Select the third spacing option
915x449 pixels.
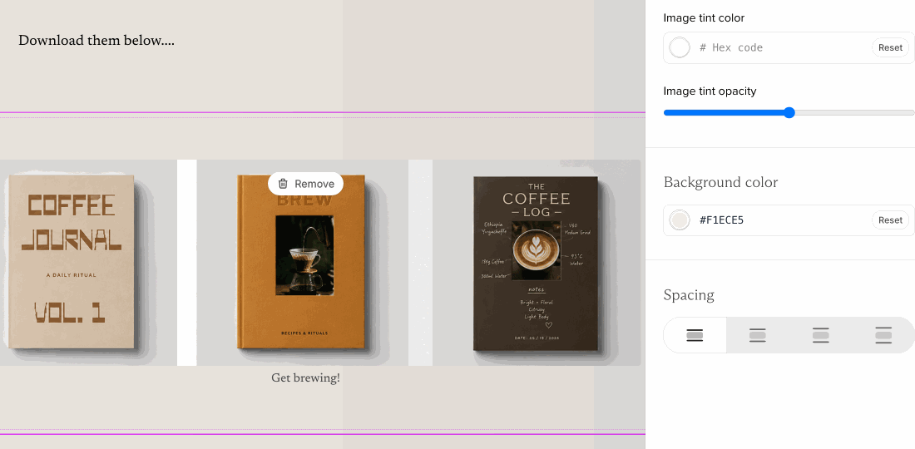click(820, 335)
